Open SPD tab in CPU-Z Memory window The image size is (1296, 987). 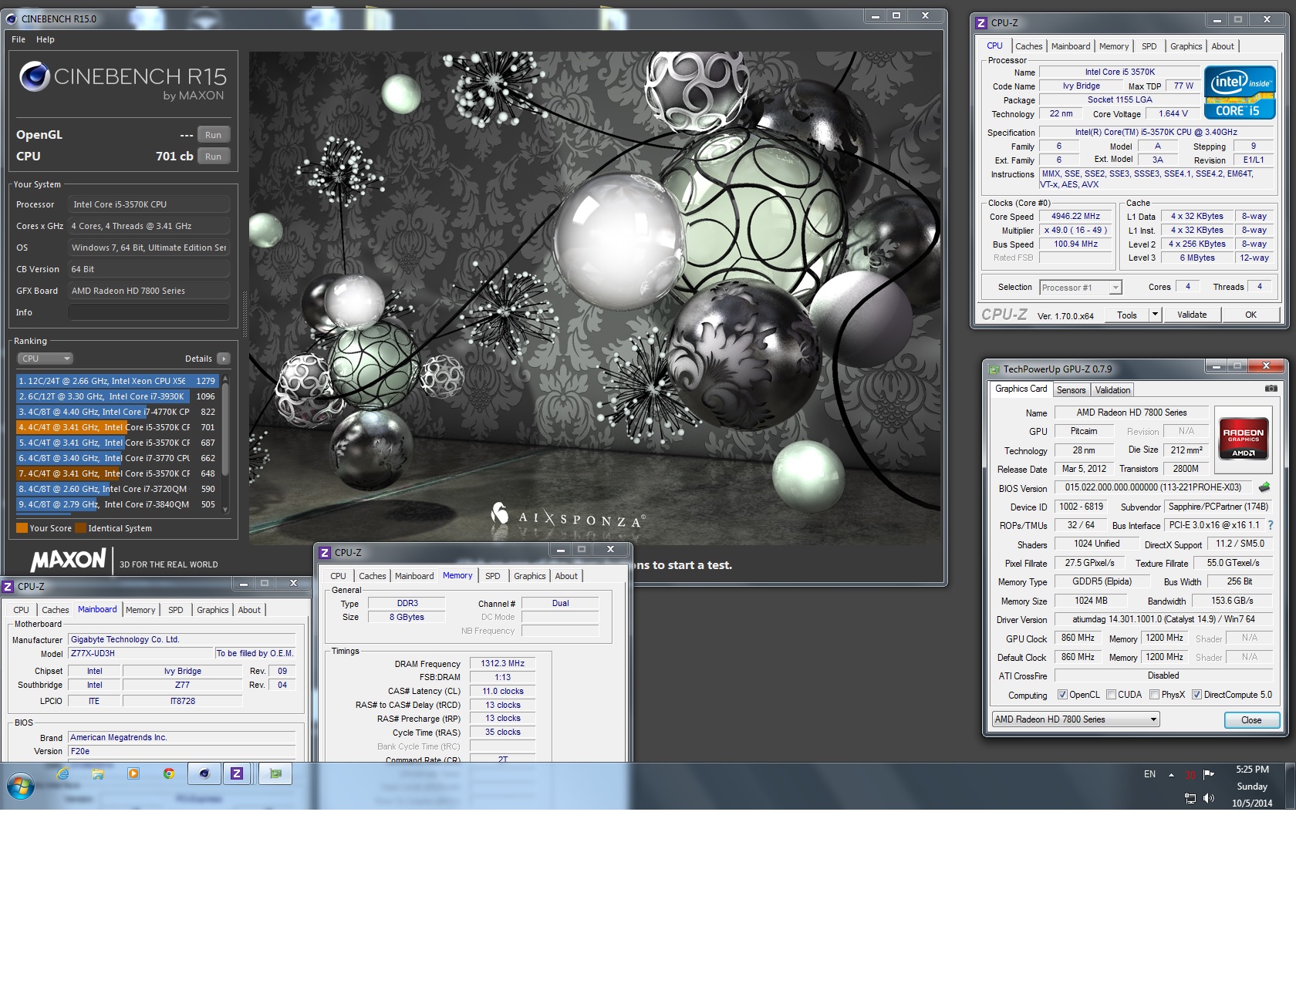click(493, 576)
